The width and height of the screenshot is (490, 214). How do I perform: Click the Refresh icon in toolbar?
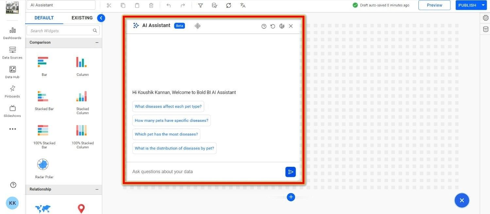coord(229,5)
